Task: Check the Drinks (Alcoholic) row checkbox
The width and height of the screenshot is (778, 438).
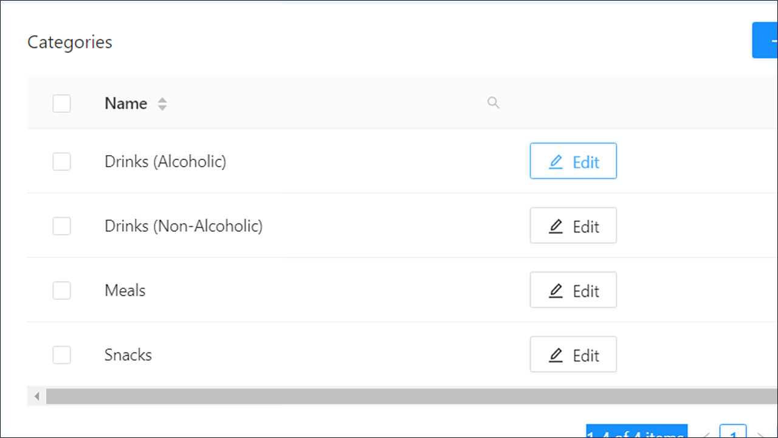Action: coord(61,162)
